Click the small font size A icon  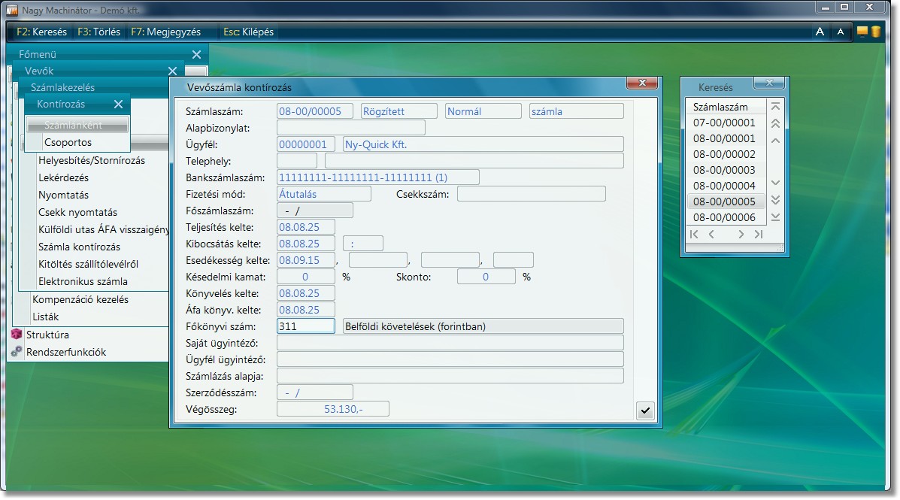(x=841, y=32)
